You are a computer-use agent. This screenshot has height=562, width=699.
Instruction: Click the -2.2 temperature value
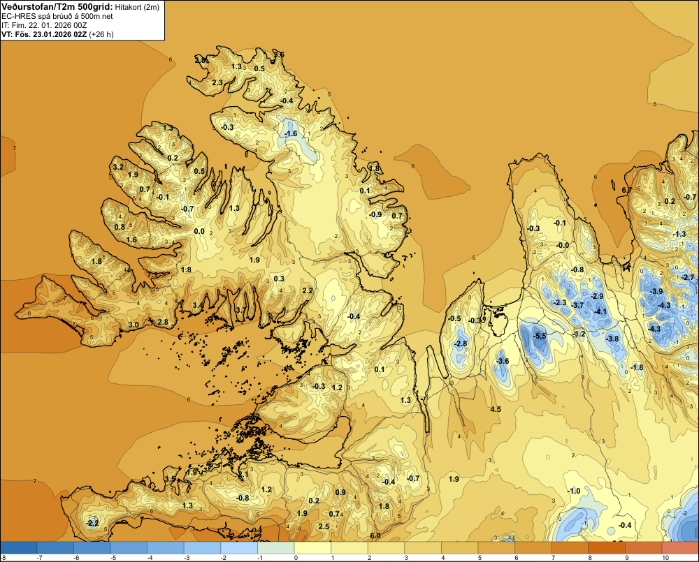92,523
